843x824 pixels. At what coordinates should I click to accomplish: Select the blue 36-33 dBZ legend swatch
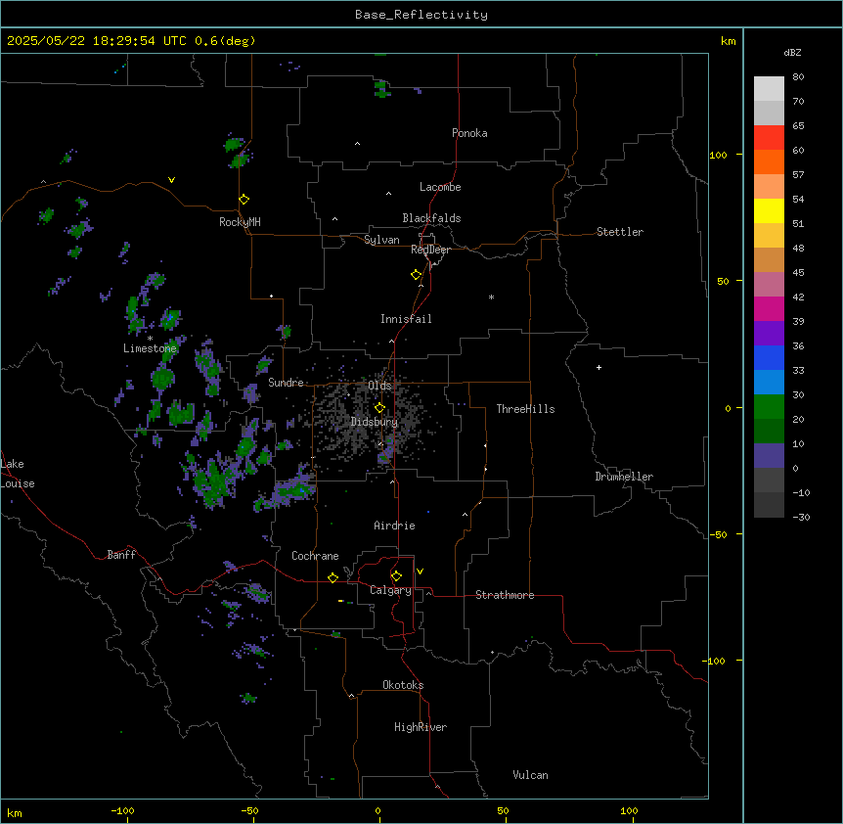point(769,357)
